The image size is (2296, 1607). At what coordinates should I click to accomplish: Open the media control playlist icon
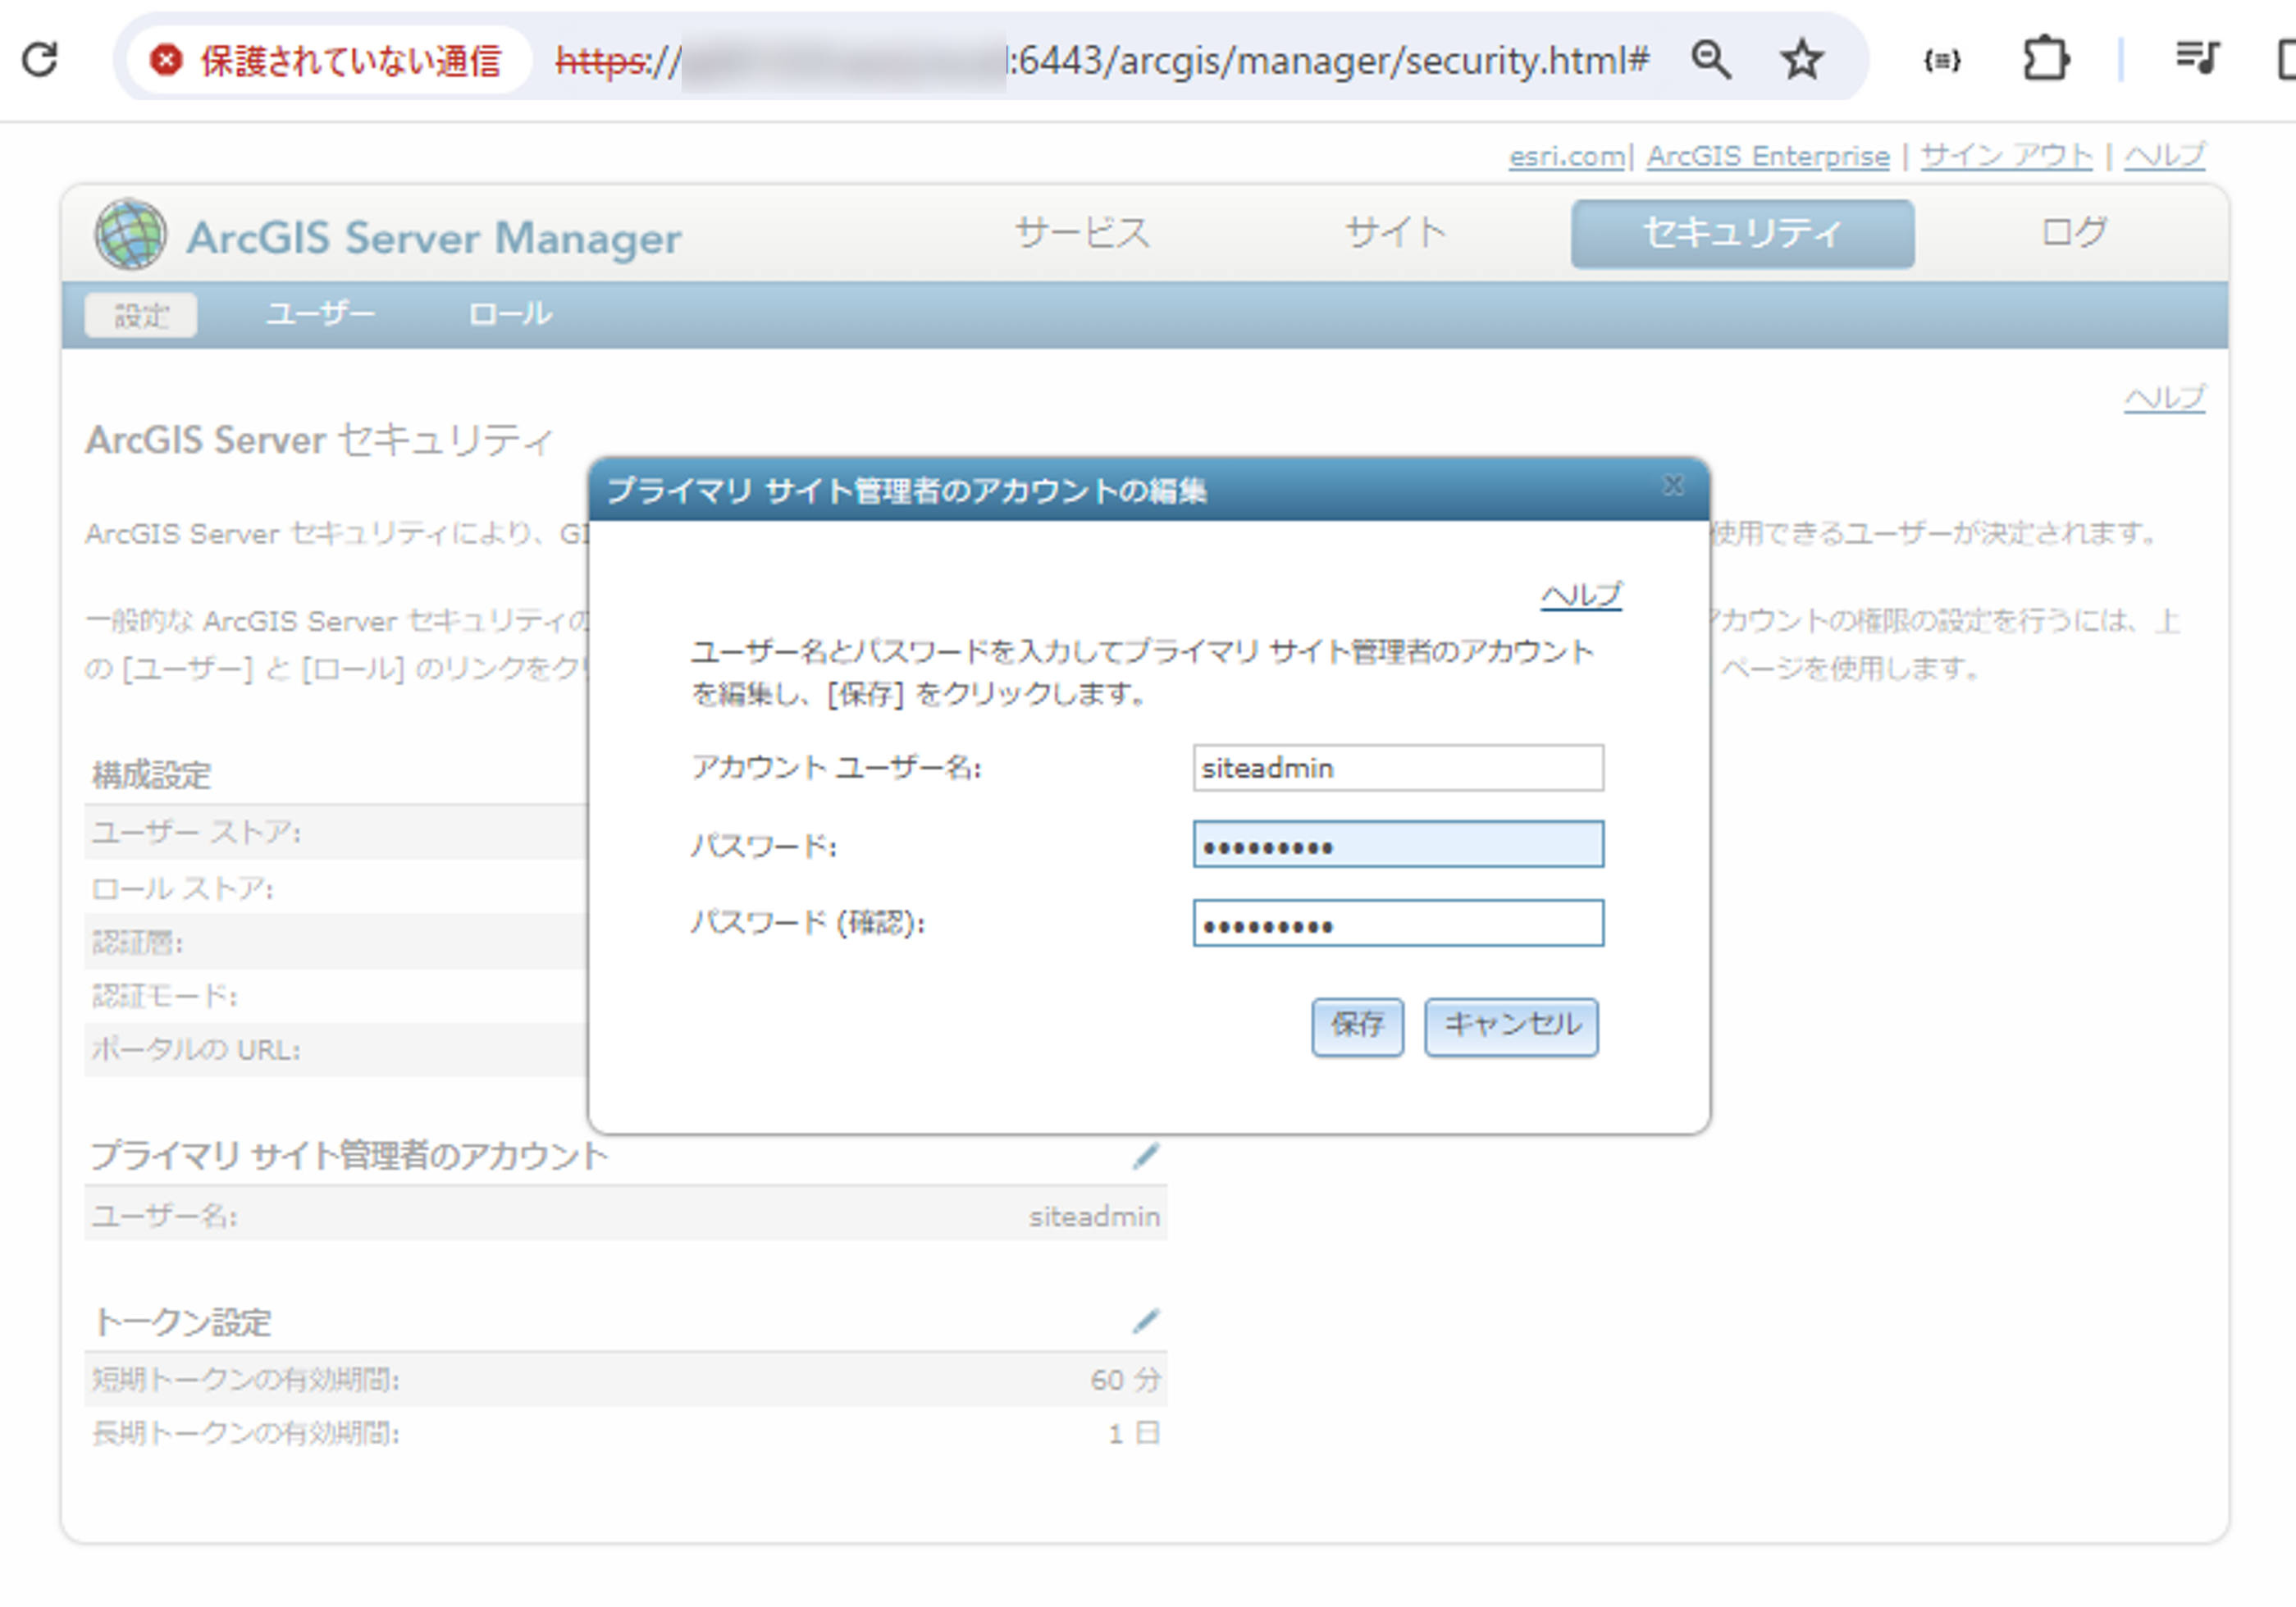[2197, 58]
